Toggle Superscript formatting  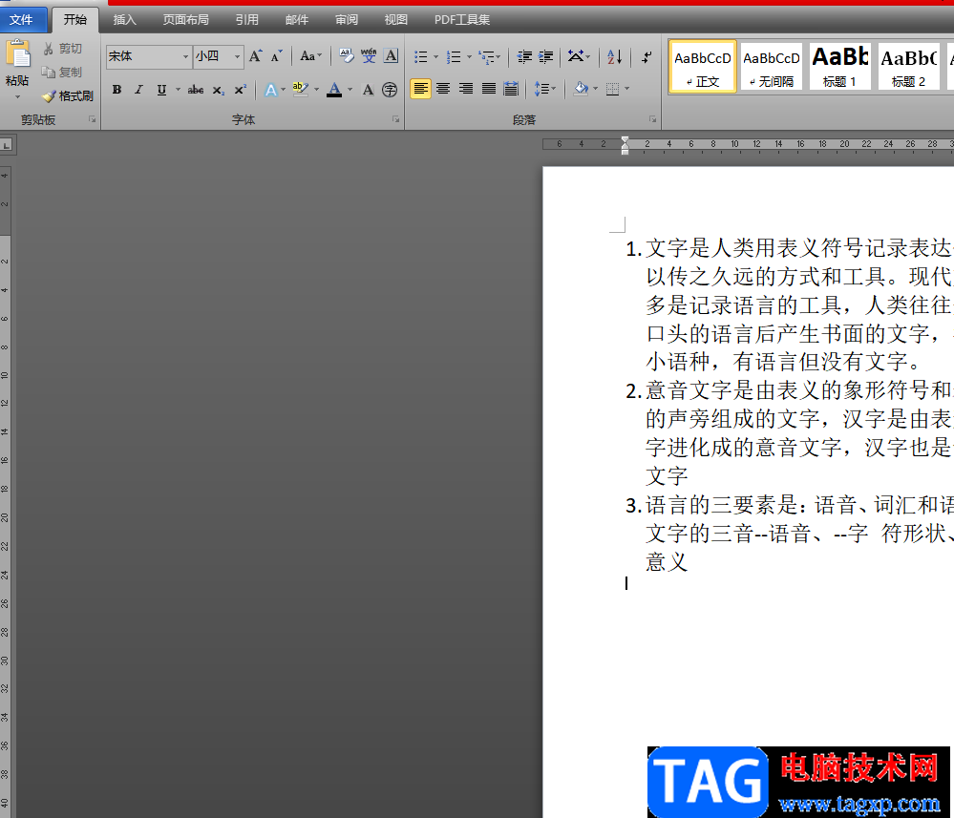(x=241, y=90)
